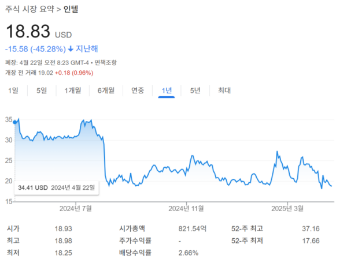
Task: Click the 52-주 최저 value 17.66
Action: pos(311,241)
